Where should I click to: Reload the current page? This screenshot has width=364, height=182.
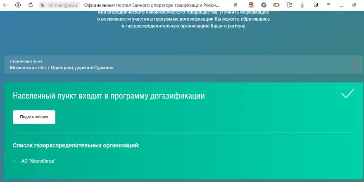[x=31, y=5]
